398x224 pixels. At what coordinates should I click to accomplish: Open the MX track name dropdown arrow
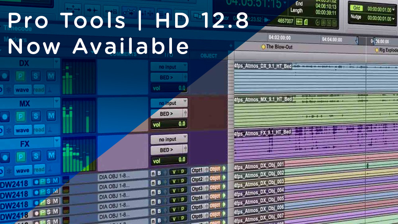pos(57,102)
